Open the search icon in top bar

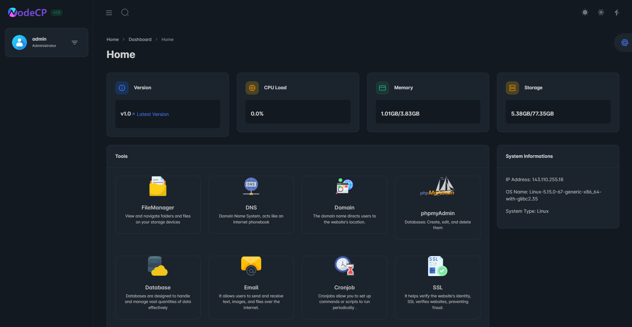(125, 13)
